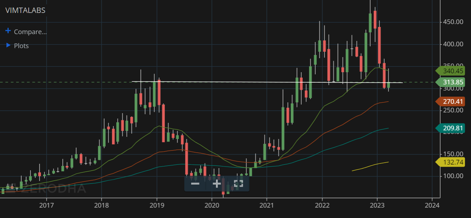Click the blue plus icon beside Compare

click(8, 31)
